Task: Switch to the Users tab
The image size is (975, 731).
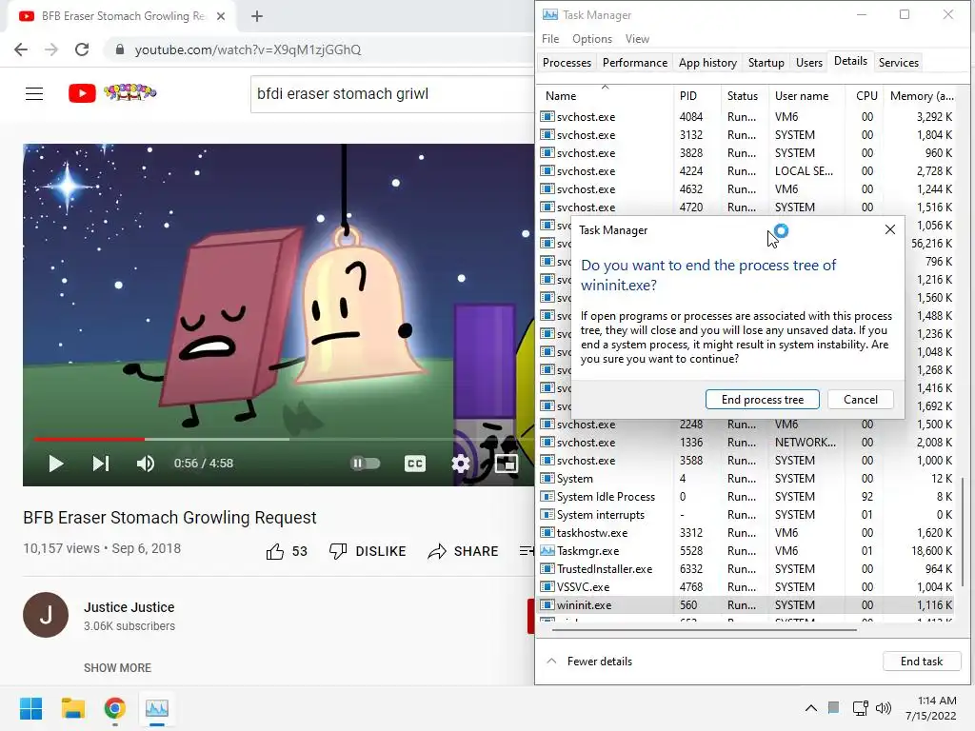Action: point(809,63)
